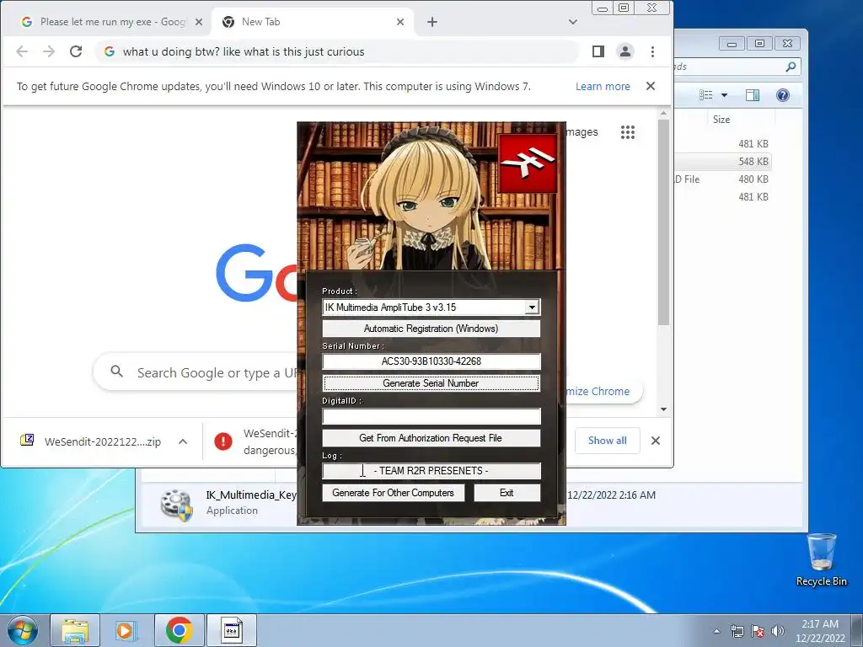Select IK_Multimedia_Key application icon in Explorer
The height and width of the screenshot is (647, 863).
[x=177, y=504]
